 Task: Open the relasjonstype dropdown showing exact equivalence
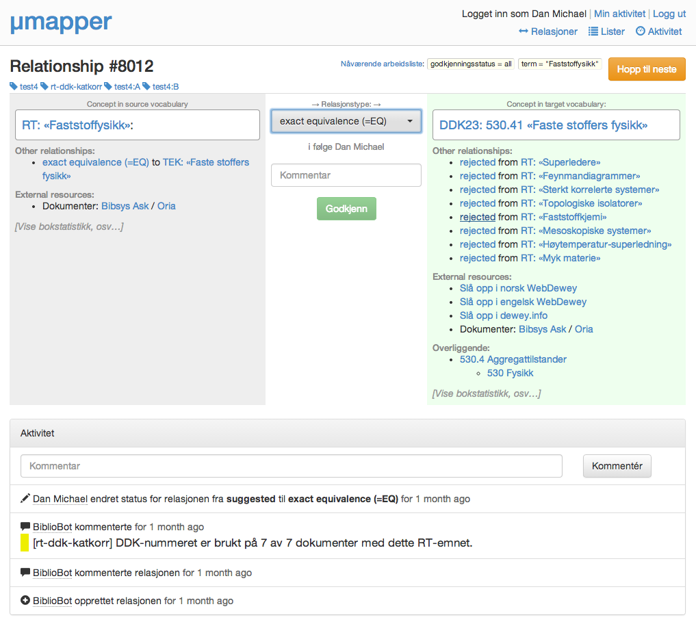point(346,121)
